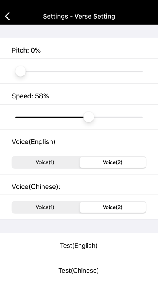Click the midpoint of the Pitch slider track
Image resolution: width=158 pixels, height=282 pixels.
[79, 71]
